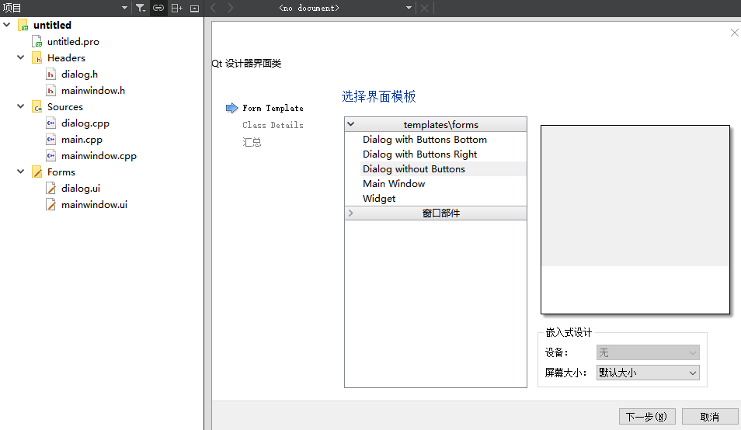This screenshot has width=741, height=430.
Task: Open the <no document> dropdown
Action: [x=409, y=8]
